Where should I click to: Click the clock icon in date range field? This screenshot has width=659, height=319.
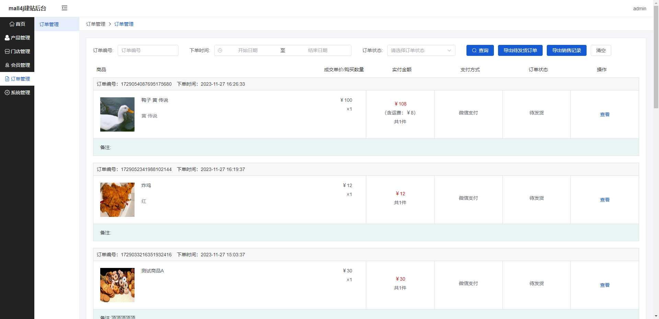click(x=220, y=50)
